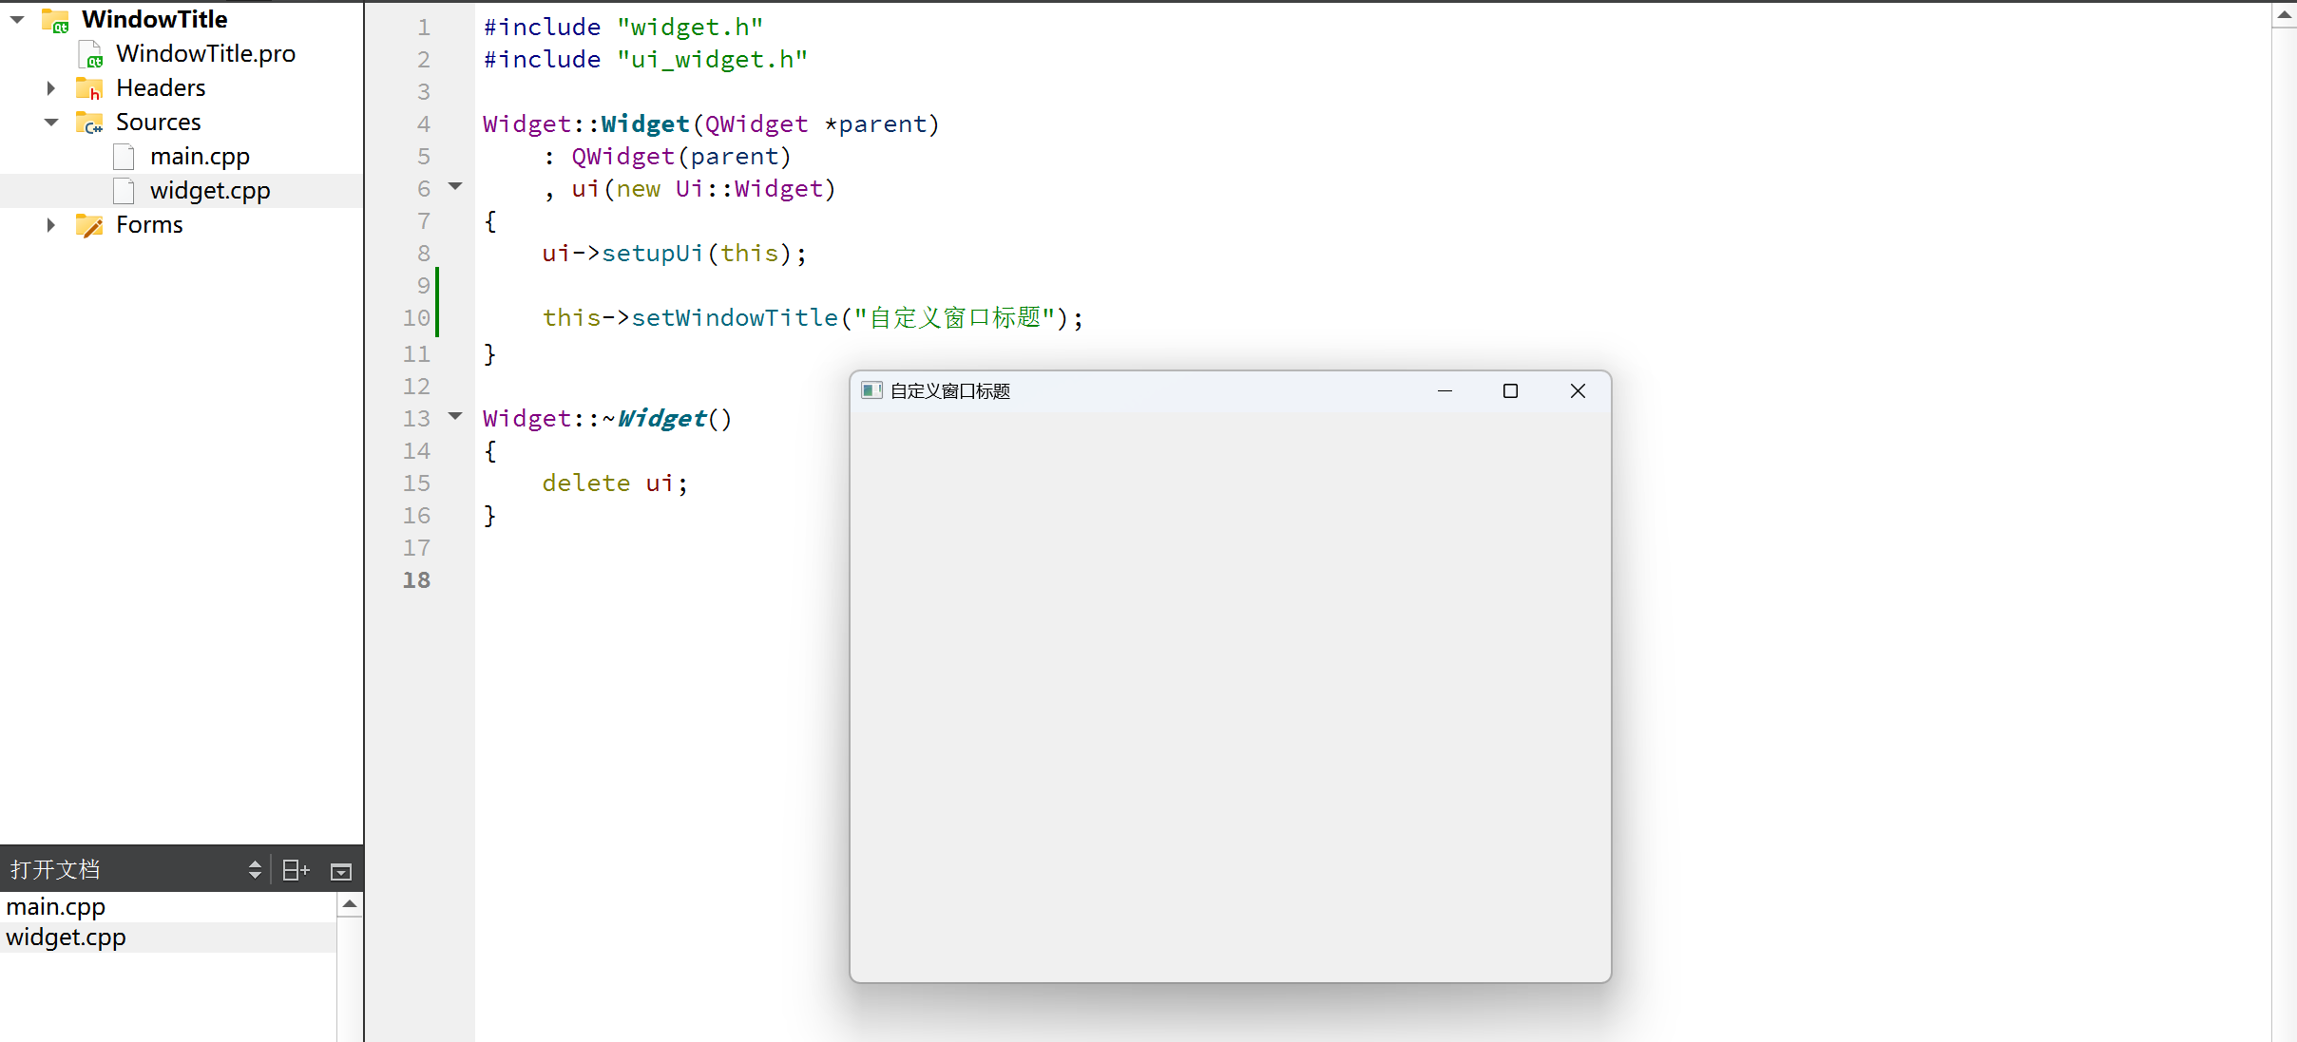Expand the Headers tree node
The width and height of the screenshot is (2297, 1042).
(x=51, y=88)
